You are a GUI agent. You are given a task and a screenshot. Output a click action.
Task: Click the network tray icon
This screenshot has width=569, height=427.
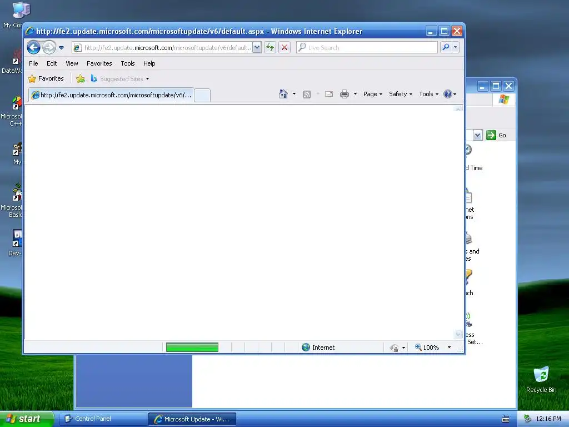527,419
